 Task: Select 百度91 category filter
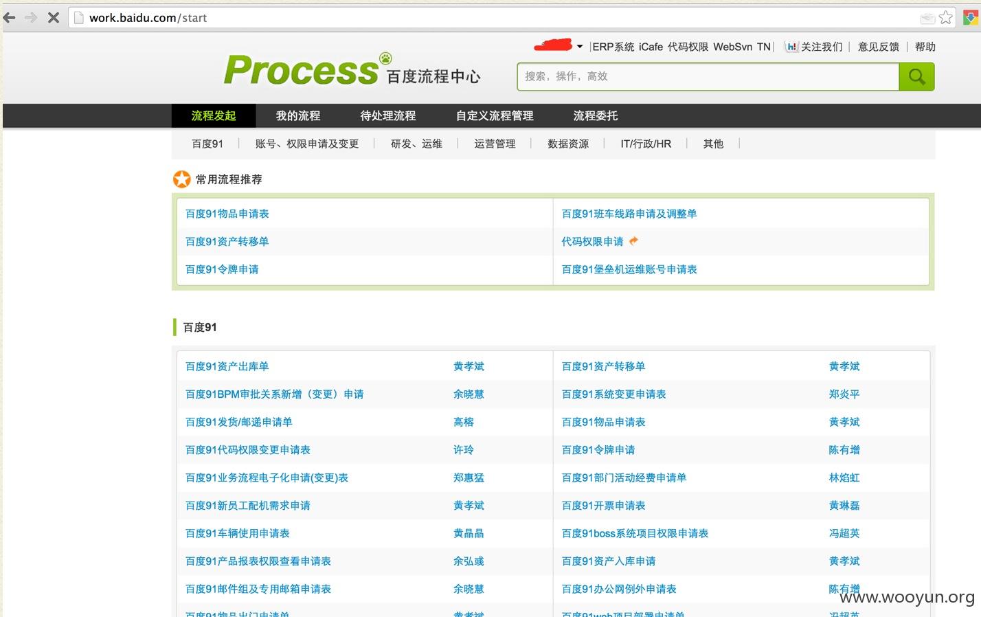tap(207, 144)
